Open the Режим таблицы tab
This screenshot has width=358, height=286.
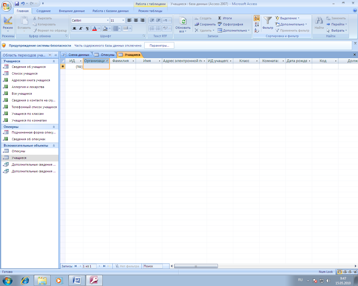pos(150,11)
